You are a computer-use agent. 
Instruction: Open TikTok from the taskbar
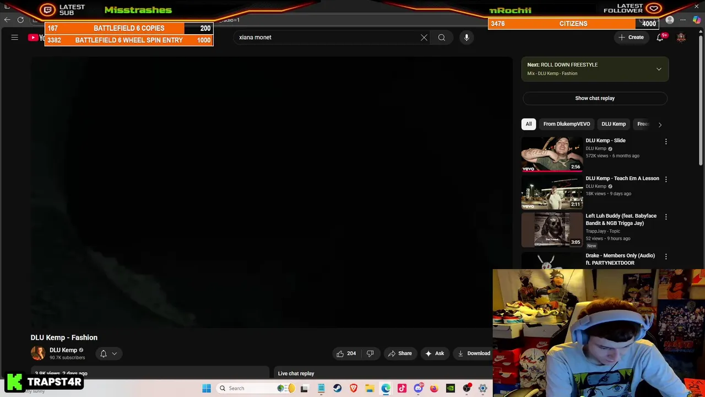[x=402, y=388]
